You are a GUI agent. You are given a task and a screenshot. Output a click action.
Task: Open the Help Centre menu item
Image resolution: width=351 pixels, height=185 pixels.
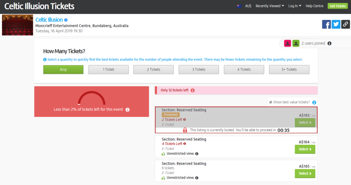(314, 6)
